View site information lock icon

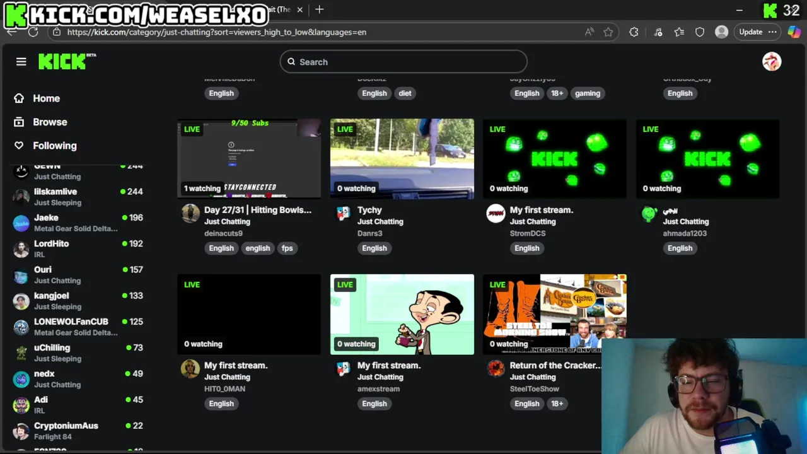point(57,32)
